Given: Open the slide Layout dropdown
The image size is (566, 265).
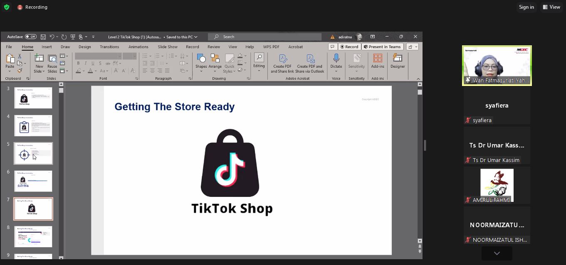Looking at the screenshot, I should [x=64, y=56].
